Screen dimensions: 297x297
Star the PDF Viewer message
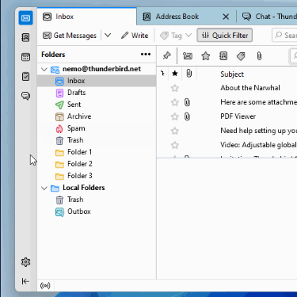[175, 116]
